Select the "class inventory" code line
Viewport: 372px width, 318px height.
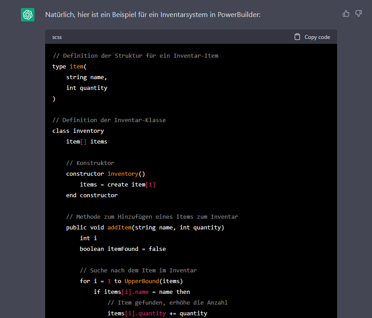point(78,131)
